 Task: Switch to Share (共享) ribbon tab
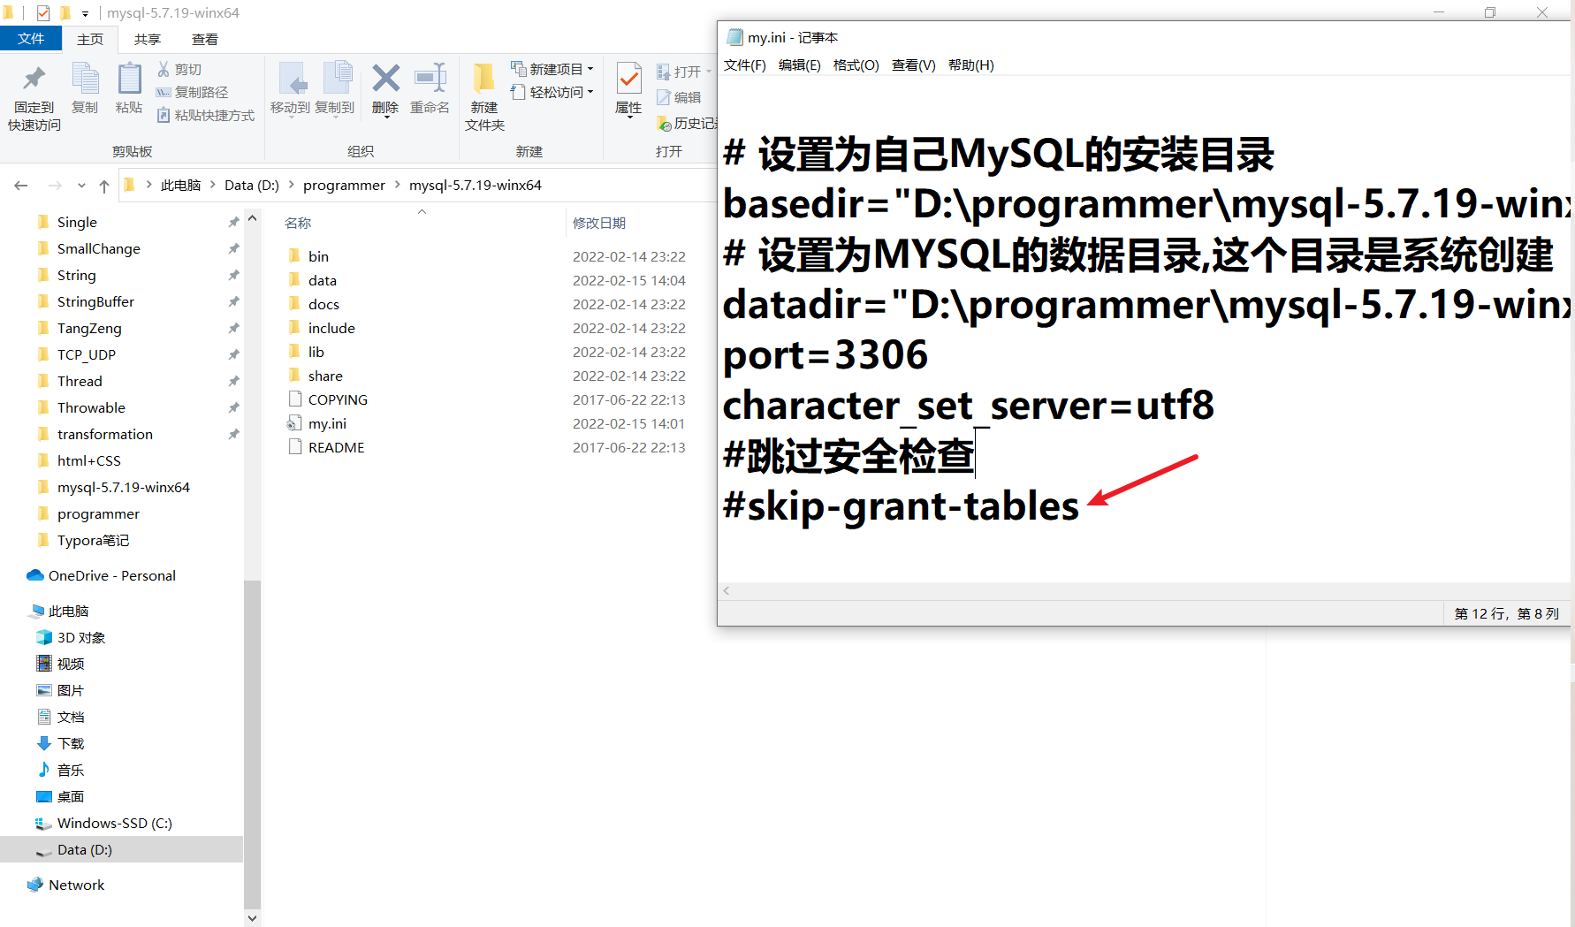coord(147,39)
